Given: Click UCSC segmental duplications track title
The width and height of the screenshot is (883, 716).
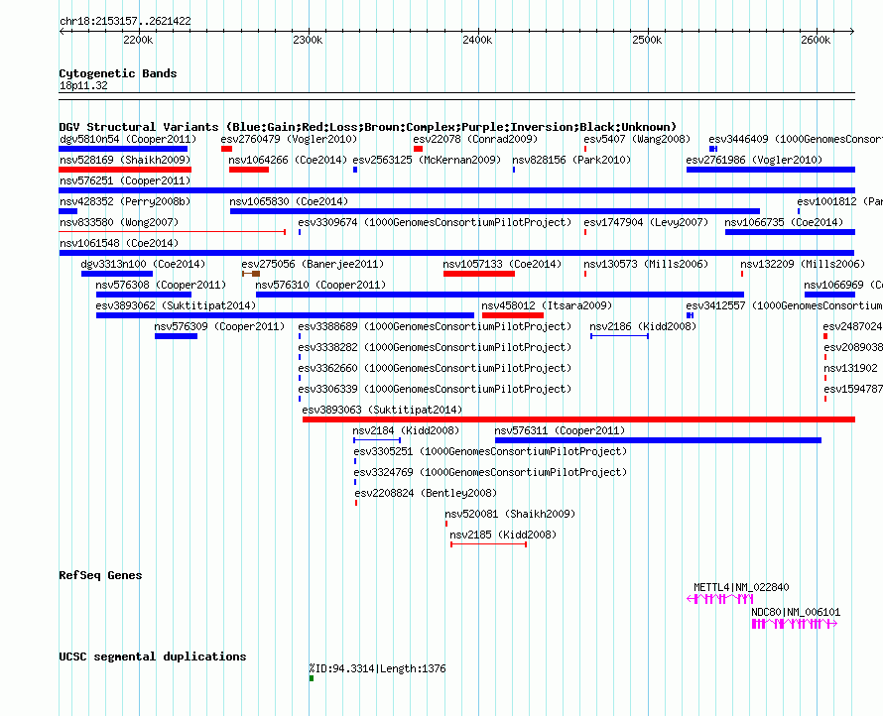Looking at the screenshot, I should click(153, 656).
